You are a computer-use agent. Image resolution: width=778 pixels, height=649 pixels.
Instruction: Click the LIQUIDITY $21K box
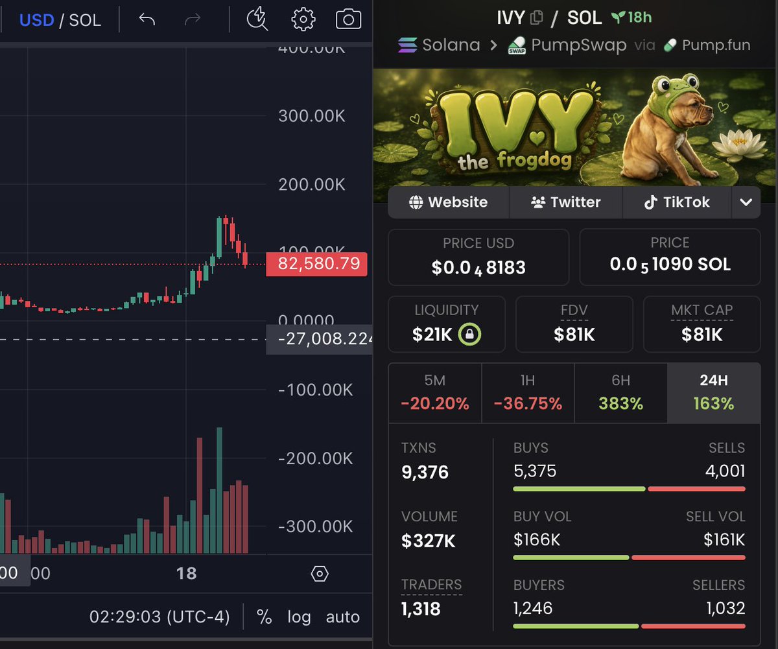point(447,324)
